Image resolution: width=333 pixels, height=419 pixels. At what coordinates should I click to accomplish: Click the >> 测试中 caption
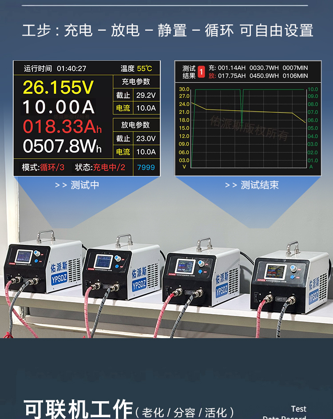click(x=77, y=185)
